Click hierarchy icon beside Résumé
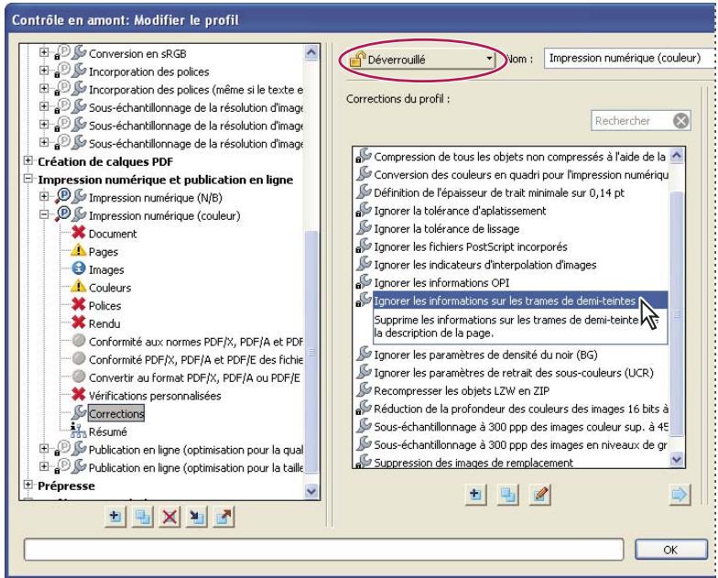718x578 pixels. [x=79, y=431]
